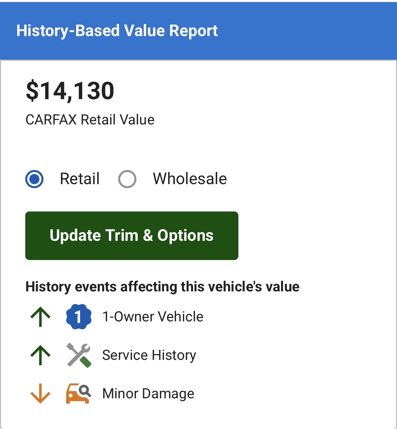Click the History-Based Value Report header

click(117, 31)
